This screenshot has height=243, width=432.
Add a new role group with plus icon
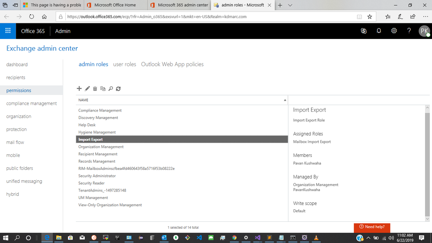79,89
